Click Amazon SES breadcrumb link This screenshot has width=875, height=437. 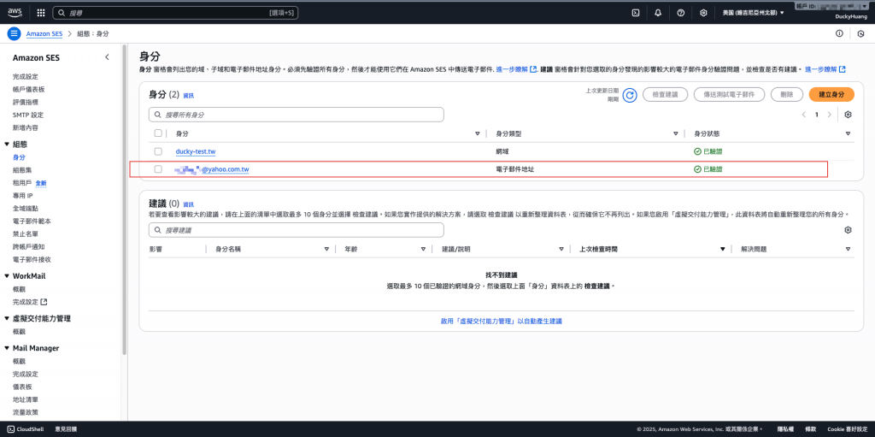click(x=44, y=33)
